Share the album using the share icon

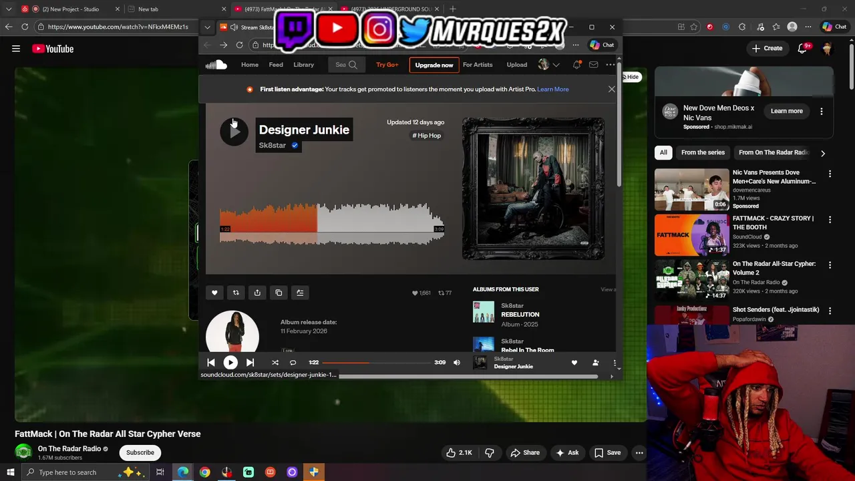pyautogui.click(x=257, y=293)
